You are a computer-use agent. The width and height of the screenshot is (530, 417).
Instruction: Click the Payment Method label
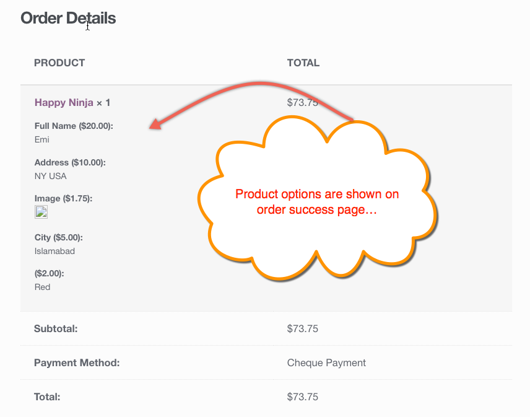click(77, 363)
